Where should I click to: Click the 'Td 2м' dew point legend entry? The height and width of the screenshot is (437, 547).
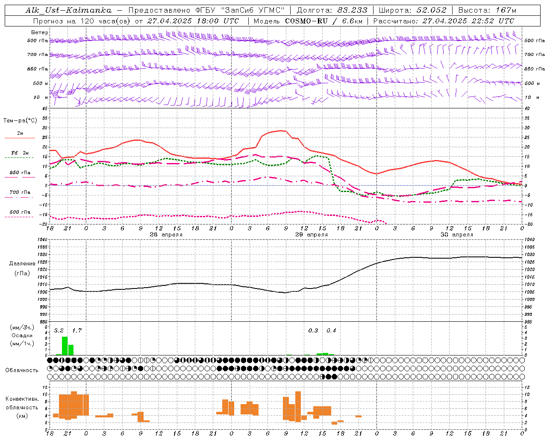click(20, 153)
